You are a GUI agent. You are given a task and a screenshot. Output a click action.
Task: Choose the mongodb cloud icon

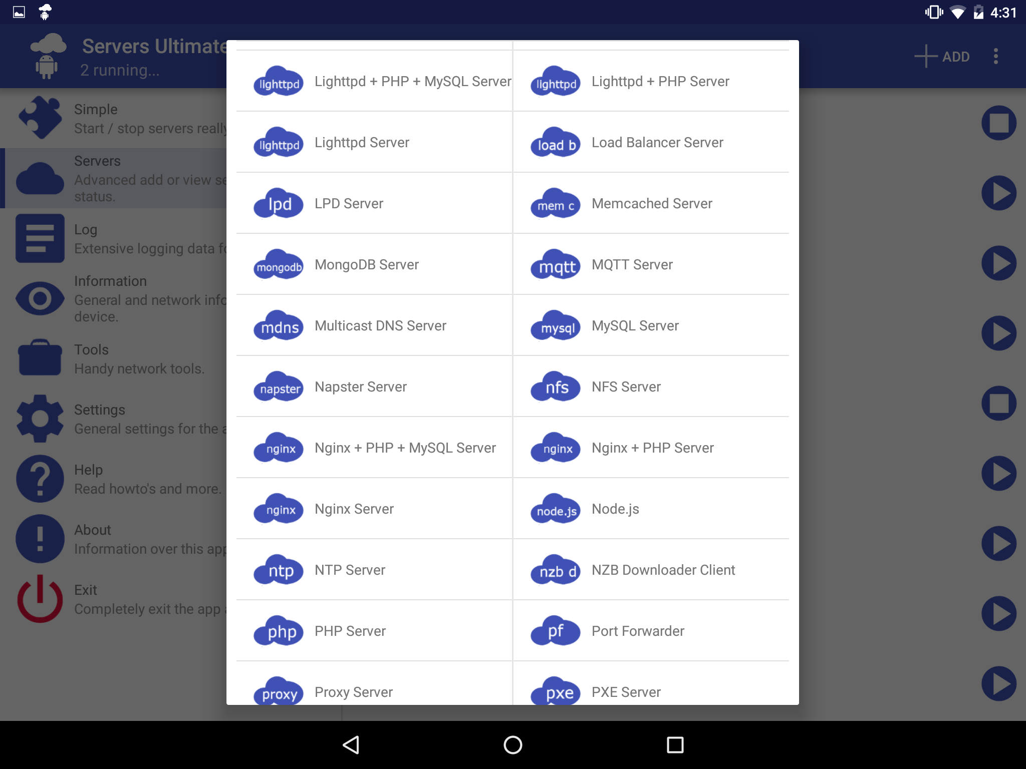(279, 265)
